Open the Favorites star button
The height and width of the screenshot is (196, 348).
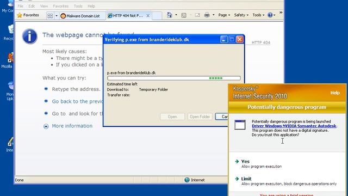click(x=28, y=15)
